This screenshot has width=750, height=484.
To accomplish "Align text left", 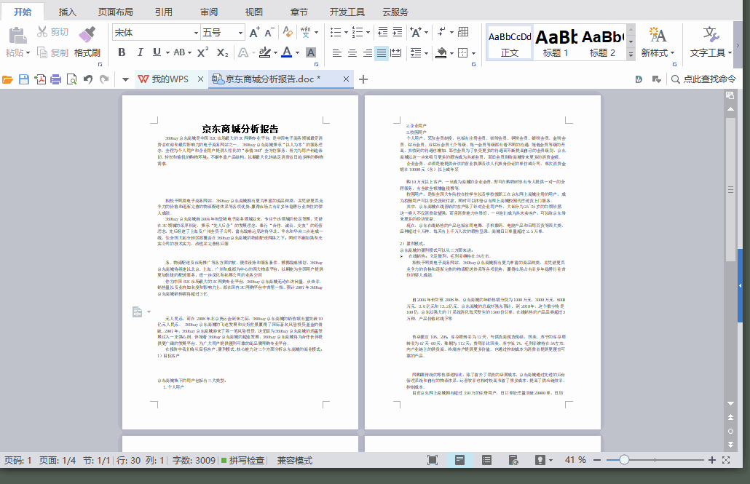I will point(336,52).
